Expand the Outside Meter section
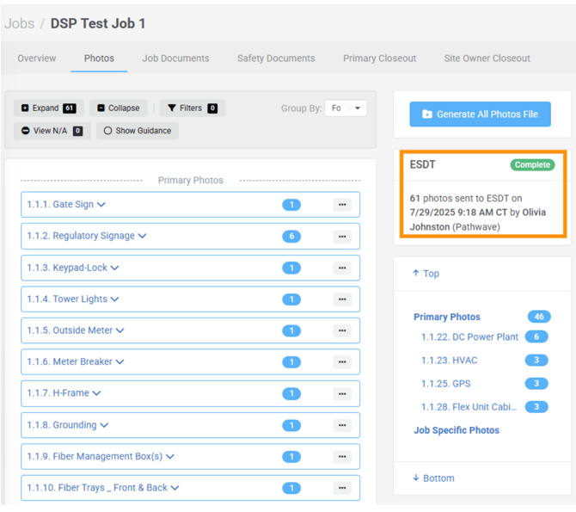 [x=120, y=330]
